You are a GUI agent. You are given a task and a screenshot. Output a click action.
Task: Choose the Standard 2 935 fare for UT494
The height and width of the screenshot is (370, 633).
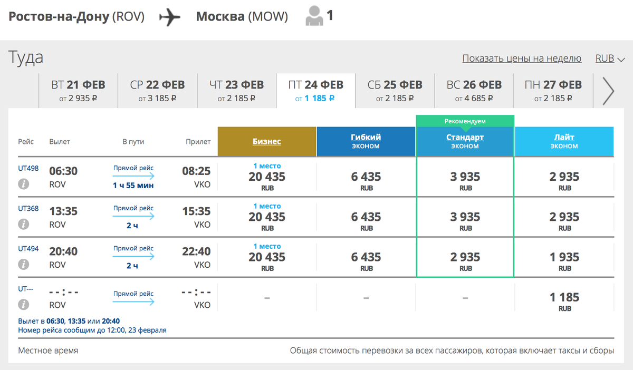[x=465, y=261]
